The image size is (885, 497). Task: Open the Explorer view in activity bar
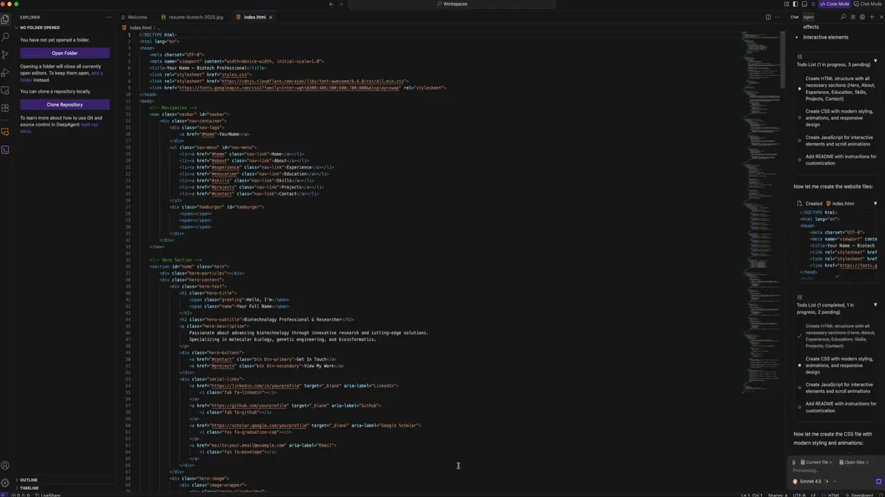pos(6,19)
